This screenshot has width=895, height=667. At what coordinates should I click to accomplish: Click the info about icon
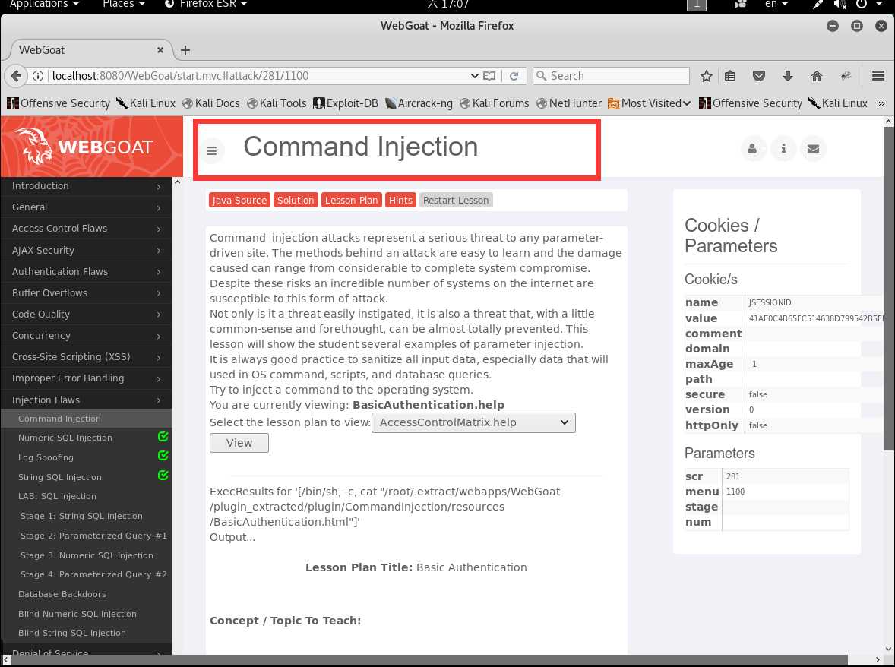tap(783, 149)
